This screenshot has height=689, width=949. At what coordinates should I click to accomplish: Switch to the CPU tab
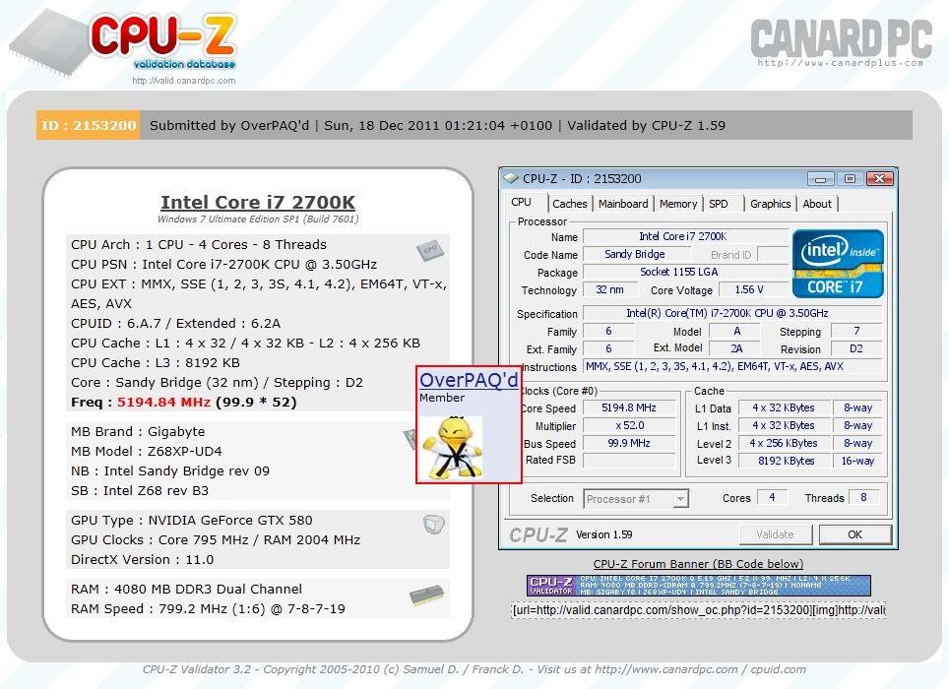point(521,203)
